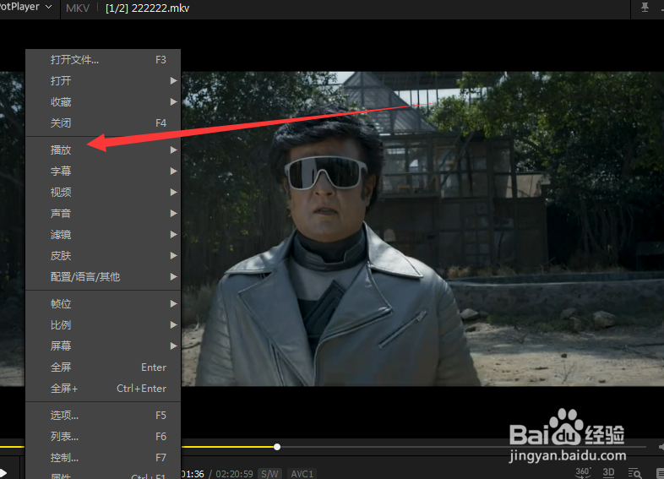Image resolution: width=664 pixels, height=479 pixels.
Task: Open the 配置/语言/其他 submenu
Action: point(103,276)
